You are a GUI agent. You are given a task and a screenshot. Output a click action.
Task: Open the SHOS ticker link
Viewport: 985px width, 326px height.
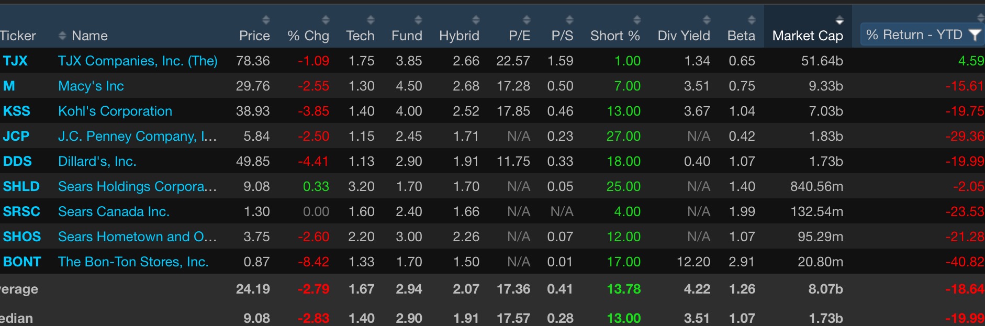[x=22, y=237]
